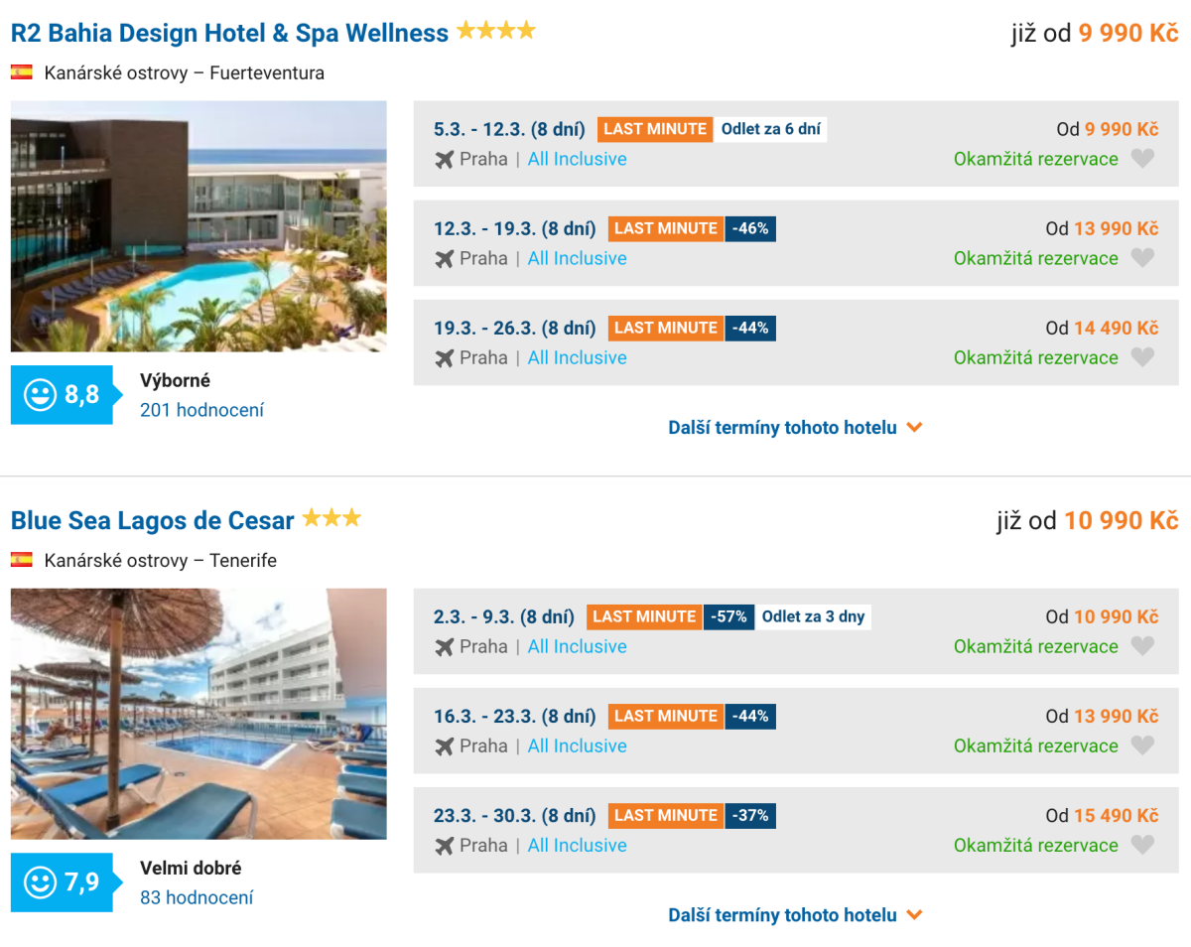Favorite the 12.3. - 19.3. Bahia offer heart
Image resolution: width=1191 pixels, height=947 pixels.
coord(1142,258)
